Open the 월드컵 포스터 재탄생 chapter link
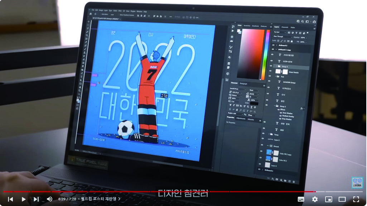 click(x=101, y=199)
